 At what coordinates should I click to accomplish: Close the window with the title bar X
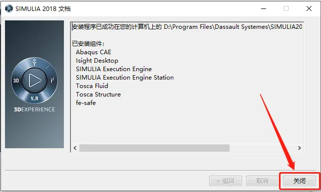pyautogui.click(x=309, y=8)
